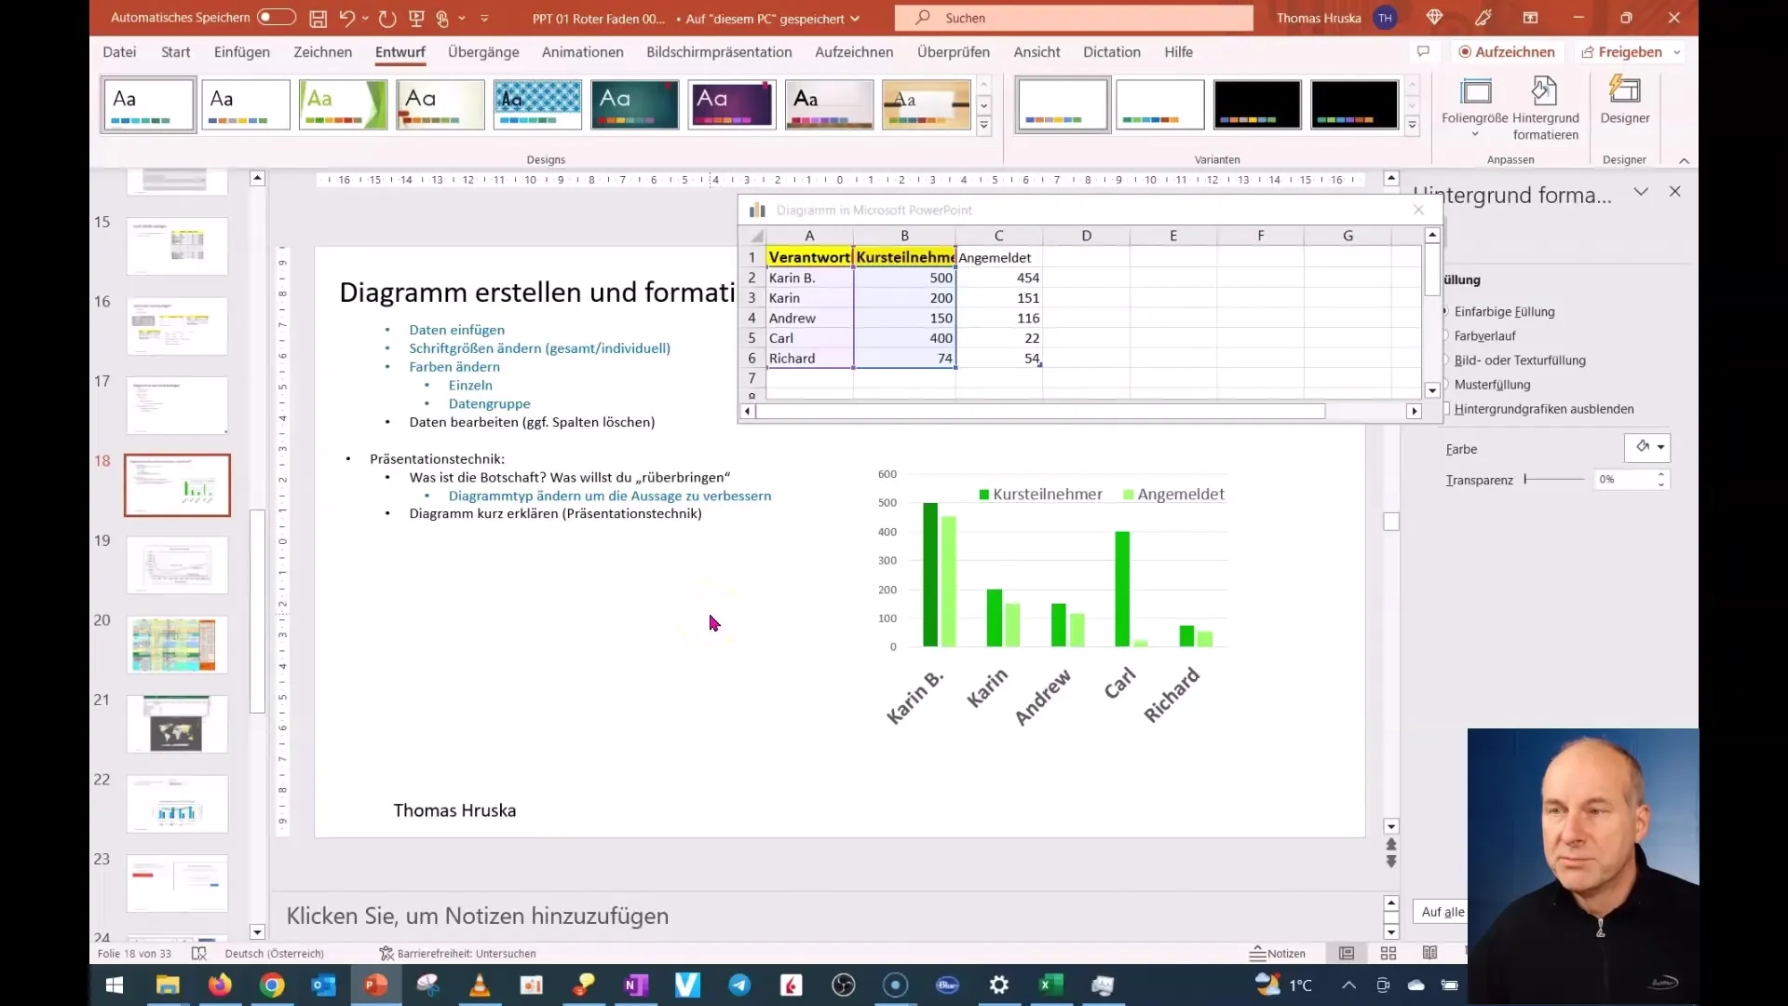The height and width of the screenshot is (1006, 1788).
Task: Open the Entwurf tab in ribbon
Action: point(400,51)
